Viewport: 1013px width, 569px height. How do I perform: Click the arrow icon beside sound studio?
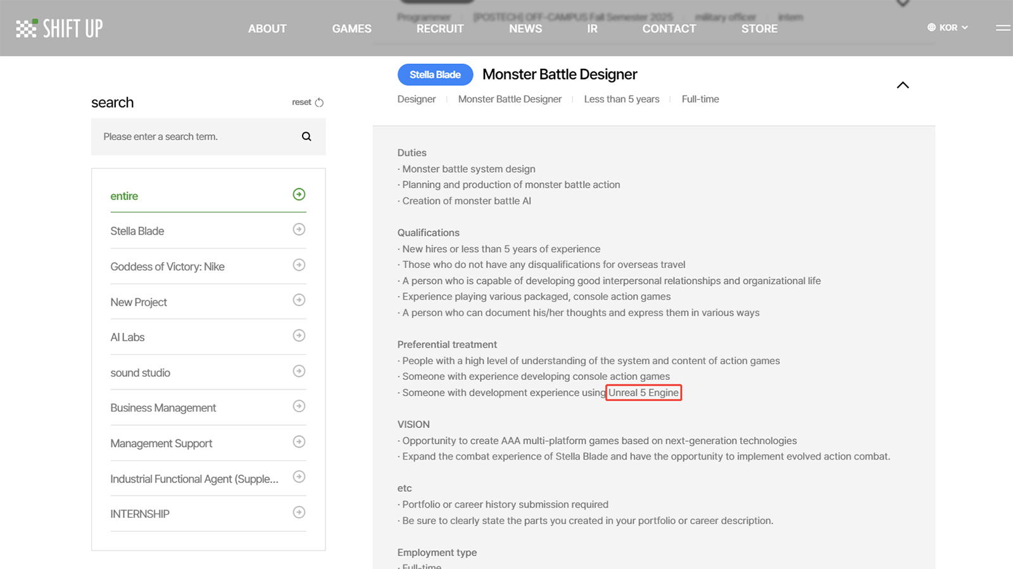[299, 371]
